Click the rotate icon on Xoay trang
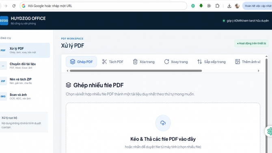 (x=166, y=62)
